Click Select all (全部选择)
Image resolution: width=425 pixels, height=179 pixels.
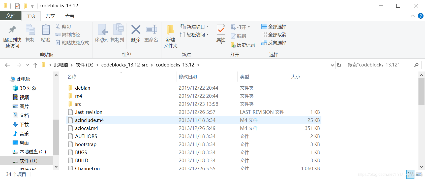point(274,26)
